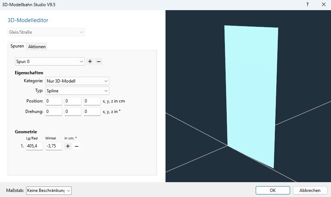Open the Maßstab dropdown Keine Beschränkung
This screenshot has width=331, height=197.
point(49,190)
